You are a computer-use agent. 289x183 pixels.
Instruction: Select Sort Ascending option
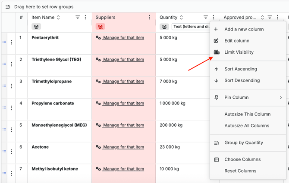[x=248, y=69]
